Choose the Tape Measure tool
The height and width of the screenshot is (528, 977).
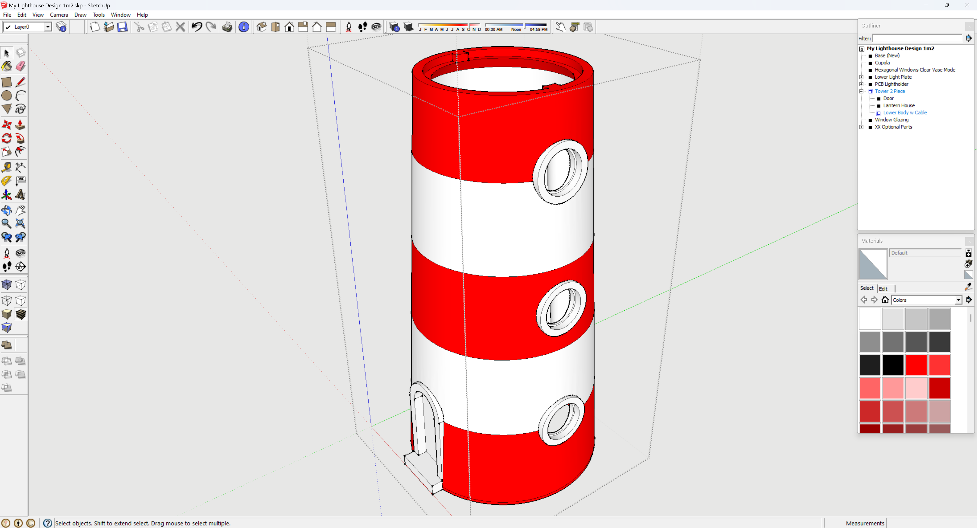7,167
